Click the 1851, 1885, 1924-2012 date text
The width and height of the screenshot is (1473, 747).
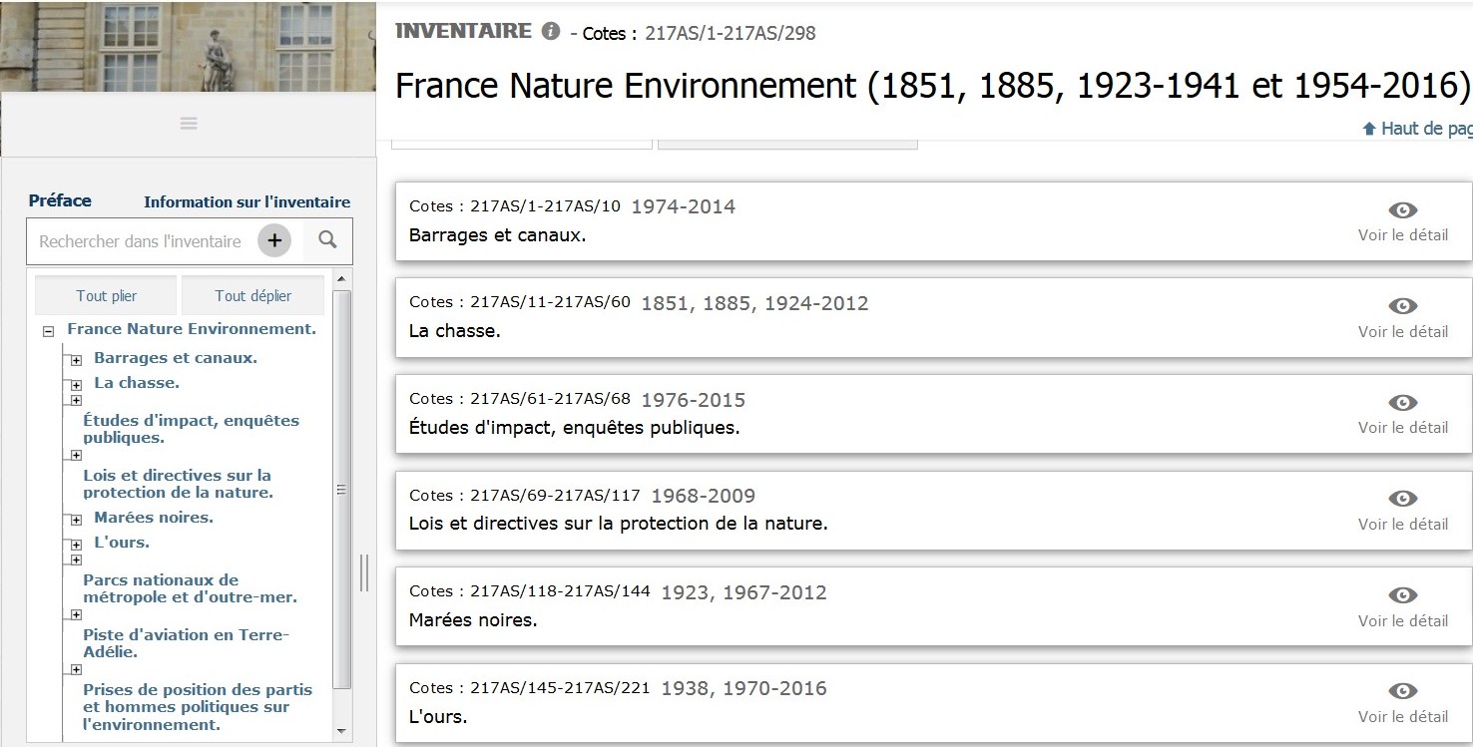[754, 303]
